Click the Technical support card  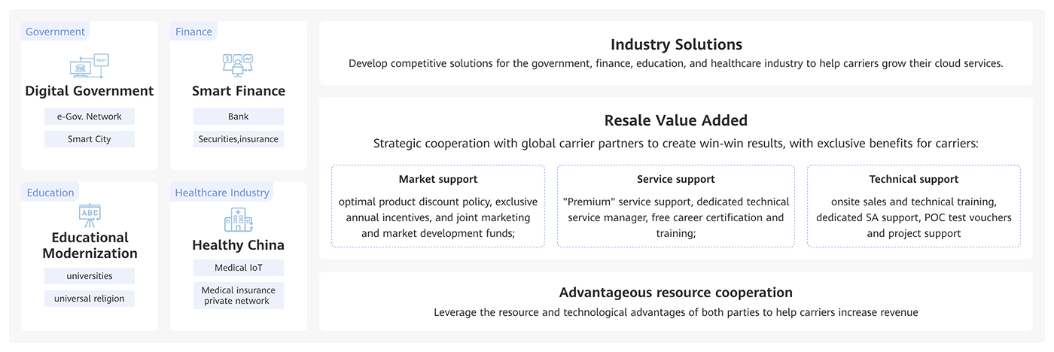pyautogui.click(x=914, y=207)
